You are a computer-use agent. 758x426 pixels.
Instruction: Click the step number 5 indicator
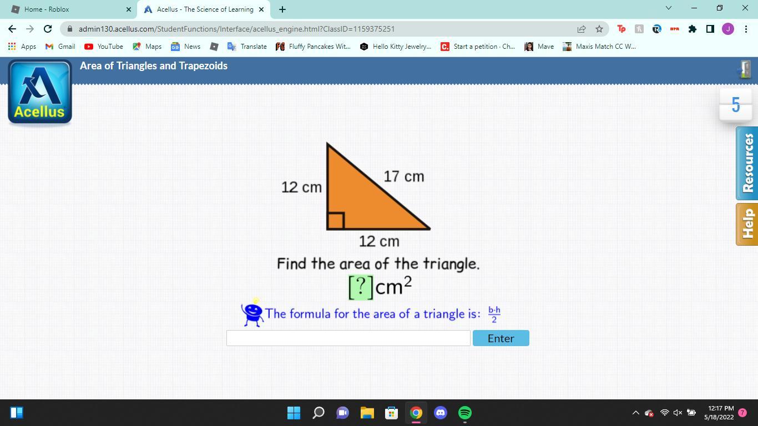pos(735,104)
